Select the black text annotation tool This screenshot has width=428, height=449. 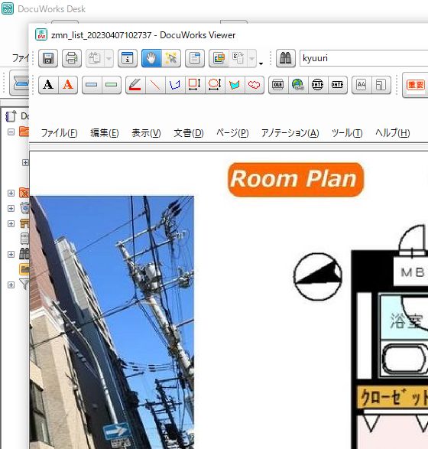pyautogui.click(x=48, y=85)
